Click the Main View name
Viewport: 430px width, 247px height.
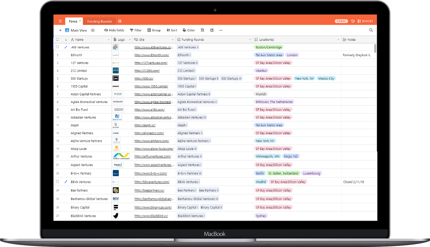pos(79,30)
